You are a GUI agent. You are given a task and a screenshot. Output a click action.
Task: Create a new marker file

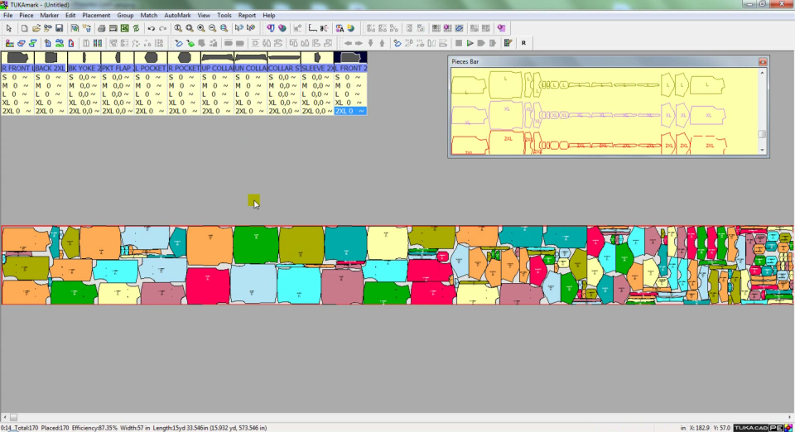tap(24, 28)
